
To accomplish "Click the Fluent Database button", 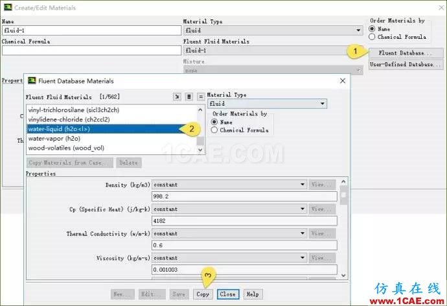I will pos(406,53).
